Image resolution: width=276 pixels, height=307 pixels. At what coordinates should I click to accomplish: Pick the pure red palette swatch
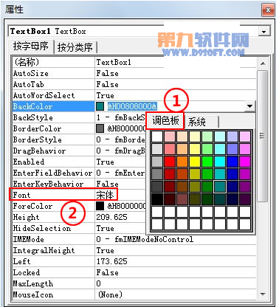click(170, 162)
